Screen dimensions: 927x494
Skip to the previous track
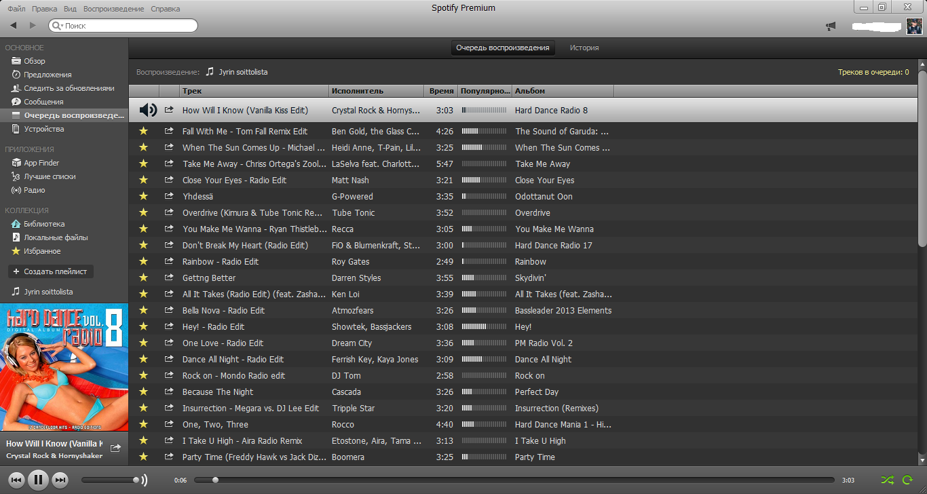17,480
